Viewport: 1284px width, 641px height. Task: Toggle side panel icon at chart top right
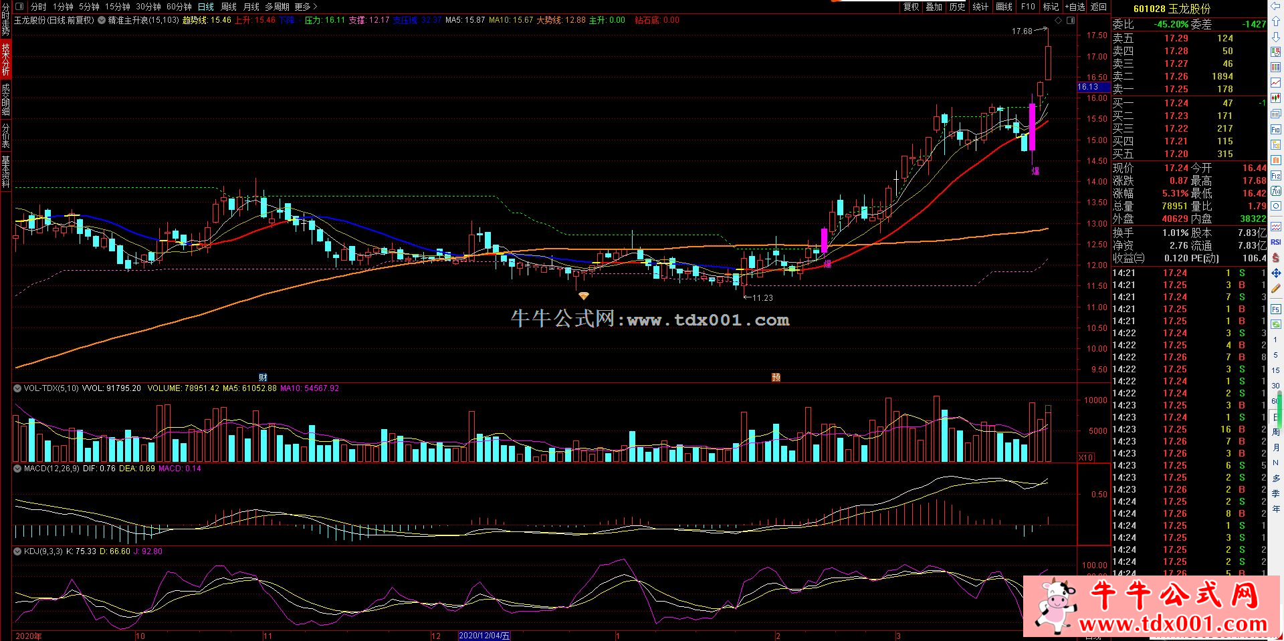(1070, 21)
